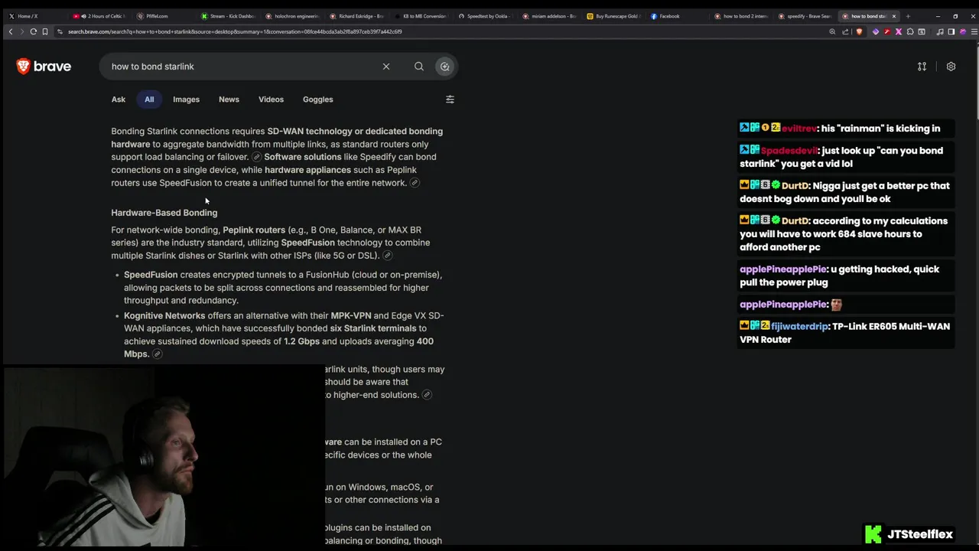979x551 pixels.
Task: Select the All results tab
Action: (149, 99)
